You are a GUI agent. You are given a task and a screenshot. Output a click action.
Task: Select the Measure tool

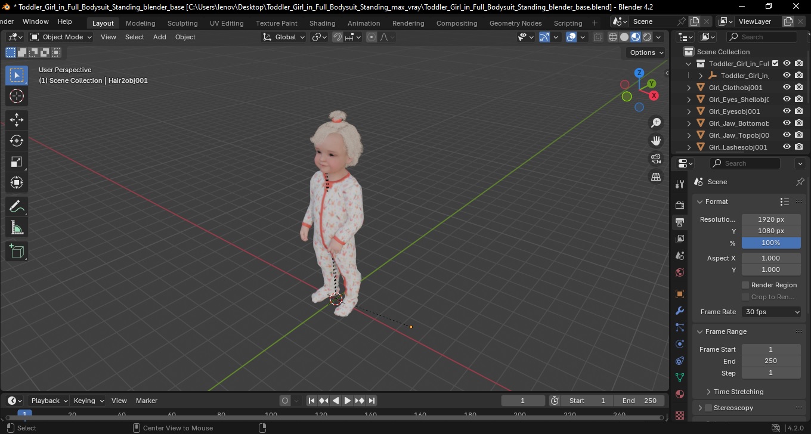click(x=17, y=227)
